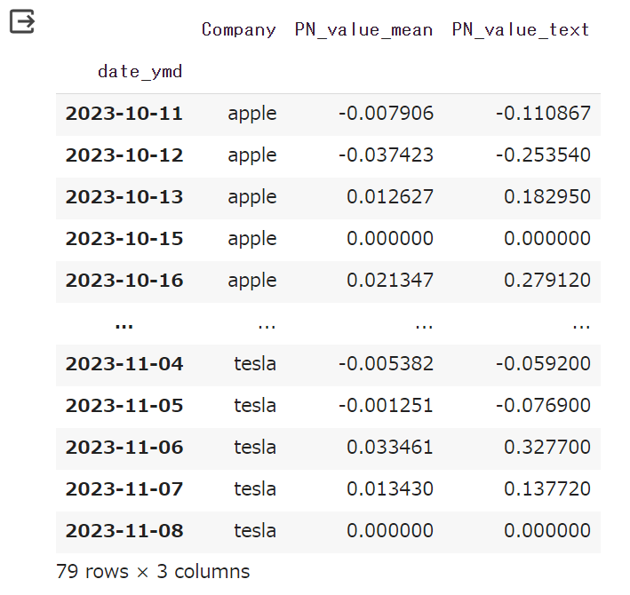Select the -0.253540 value cell
Screen dimensions: 630x595
tap(543, 155)
